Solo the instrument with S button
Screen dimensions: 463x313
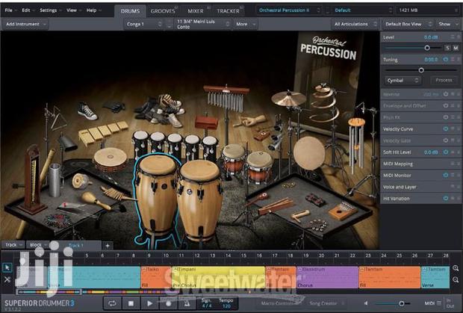(x=447, y=48)
